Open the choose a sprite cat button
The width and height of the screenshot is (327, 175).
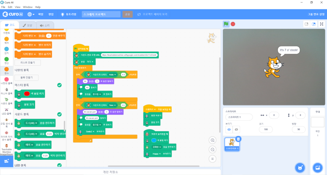point(300,167)
